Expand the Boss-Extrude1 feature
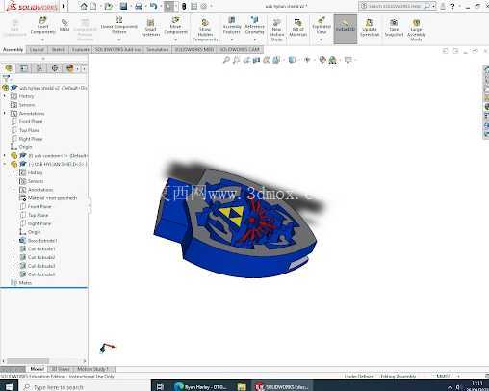 (x=13, y=240)
